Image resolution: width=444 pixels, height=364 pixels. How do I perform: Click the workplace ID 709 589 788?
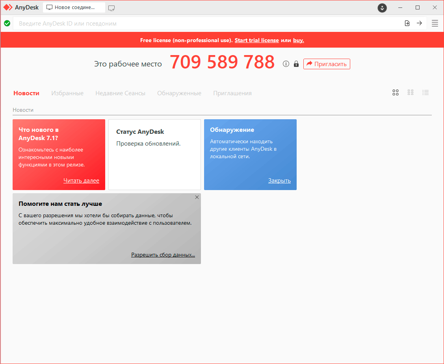[222, 62]
